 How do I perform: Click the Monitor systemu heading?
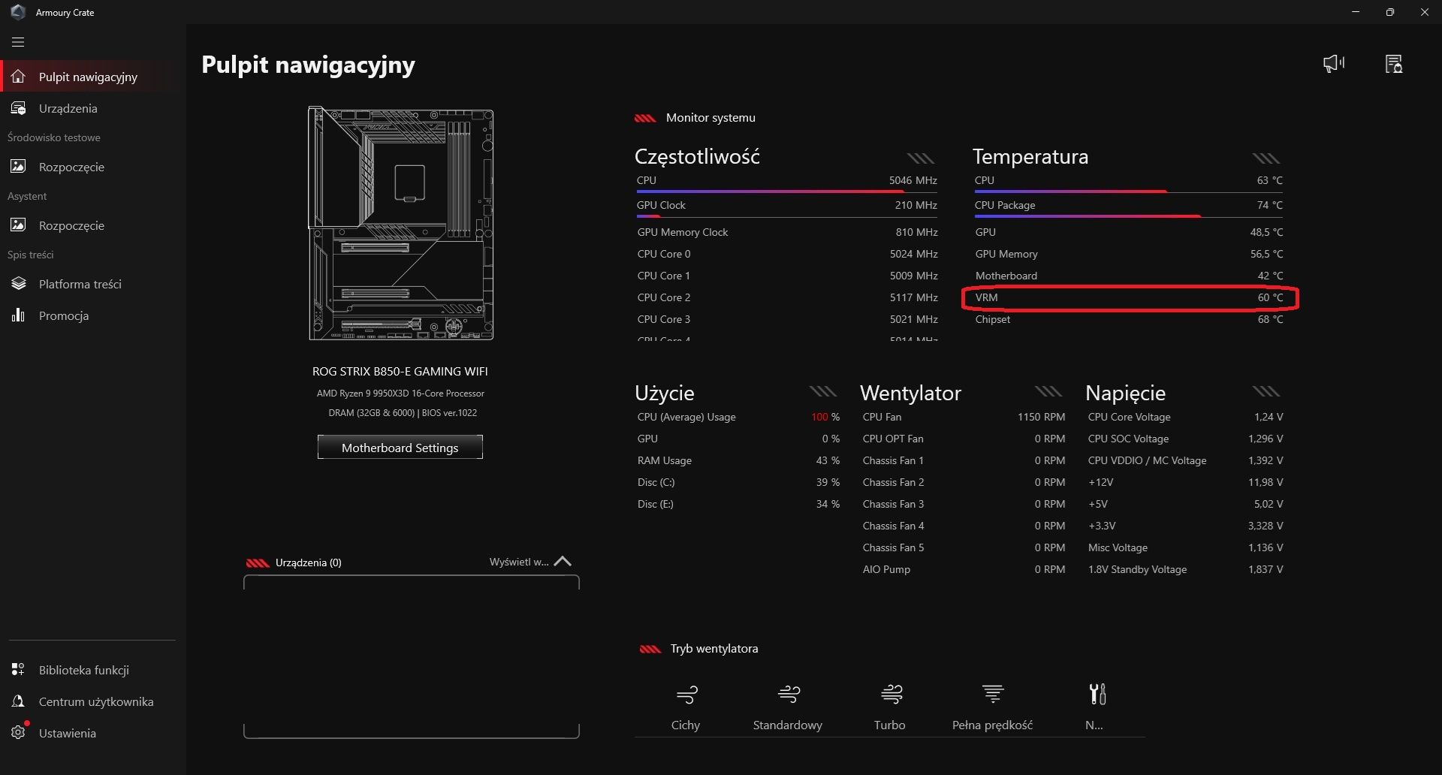710,118
